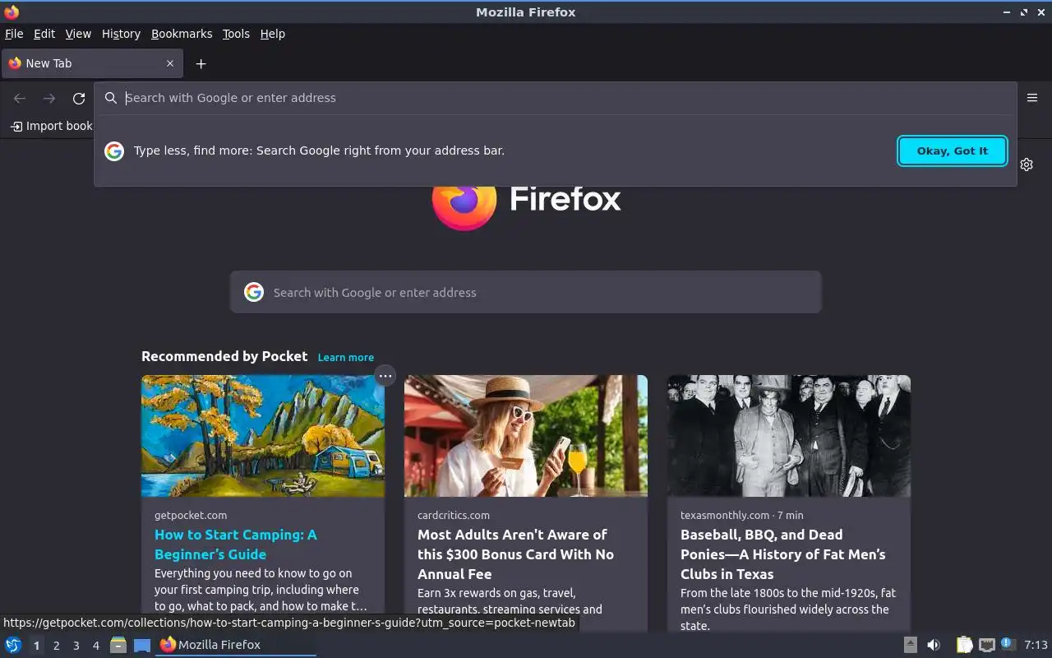The height and width of the screenshot is (658, 1052).
Task: Click the ellipsis menu on camping card
Action: 385,376
